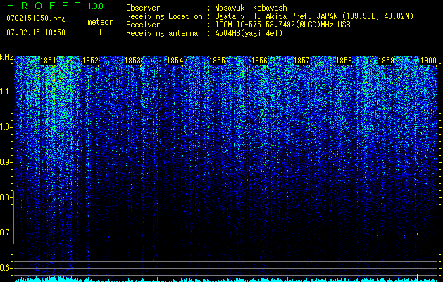Click the Receiving antenna label
This screenshot has height=282, width=443.
[x=162, y=33]
